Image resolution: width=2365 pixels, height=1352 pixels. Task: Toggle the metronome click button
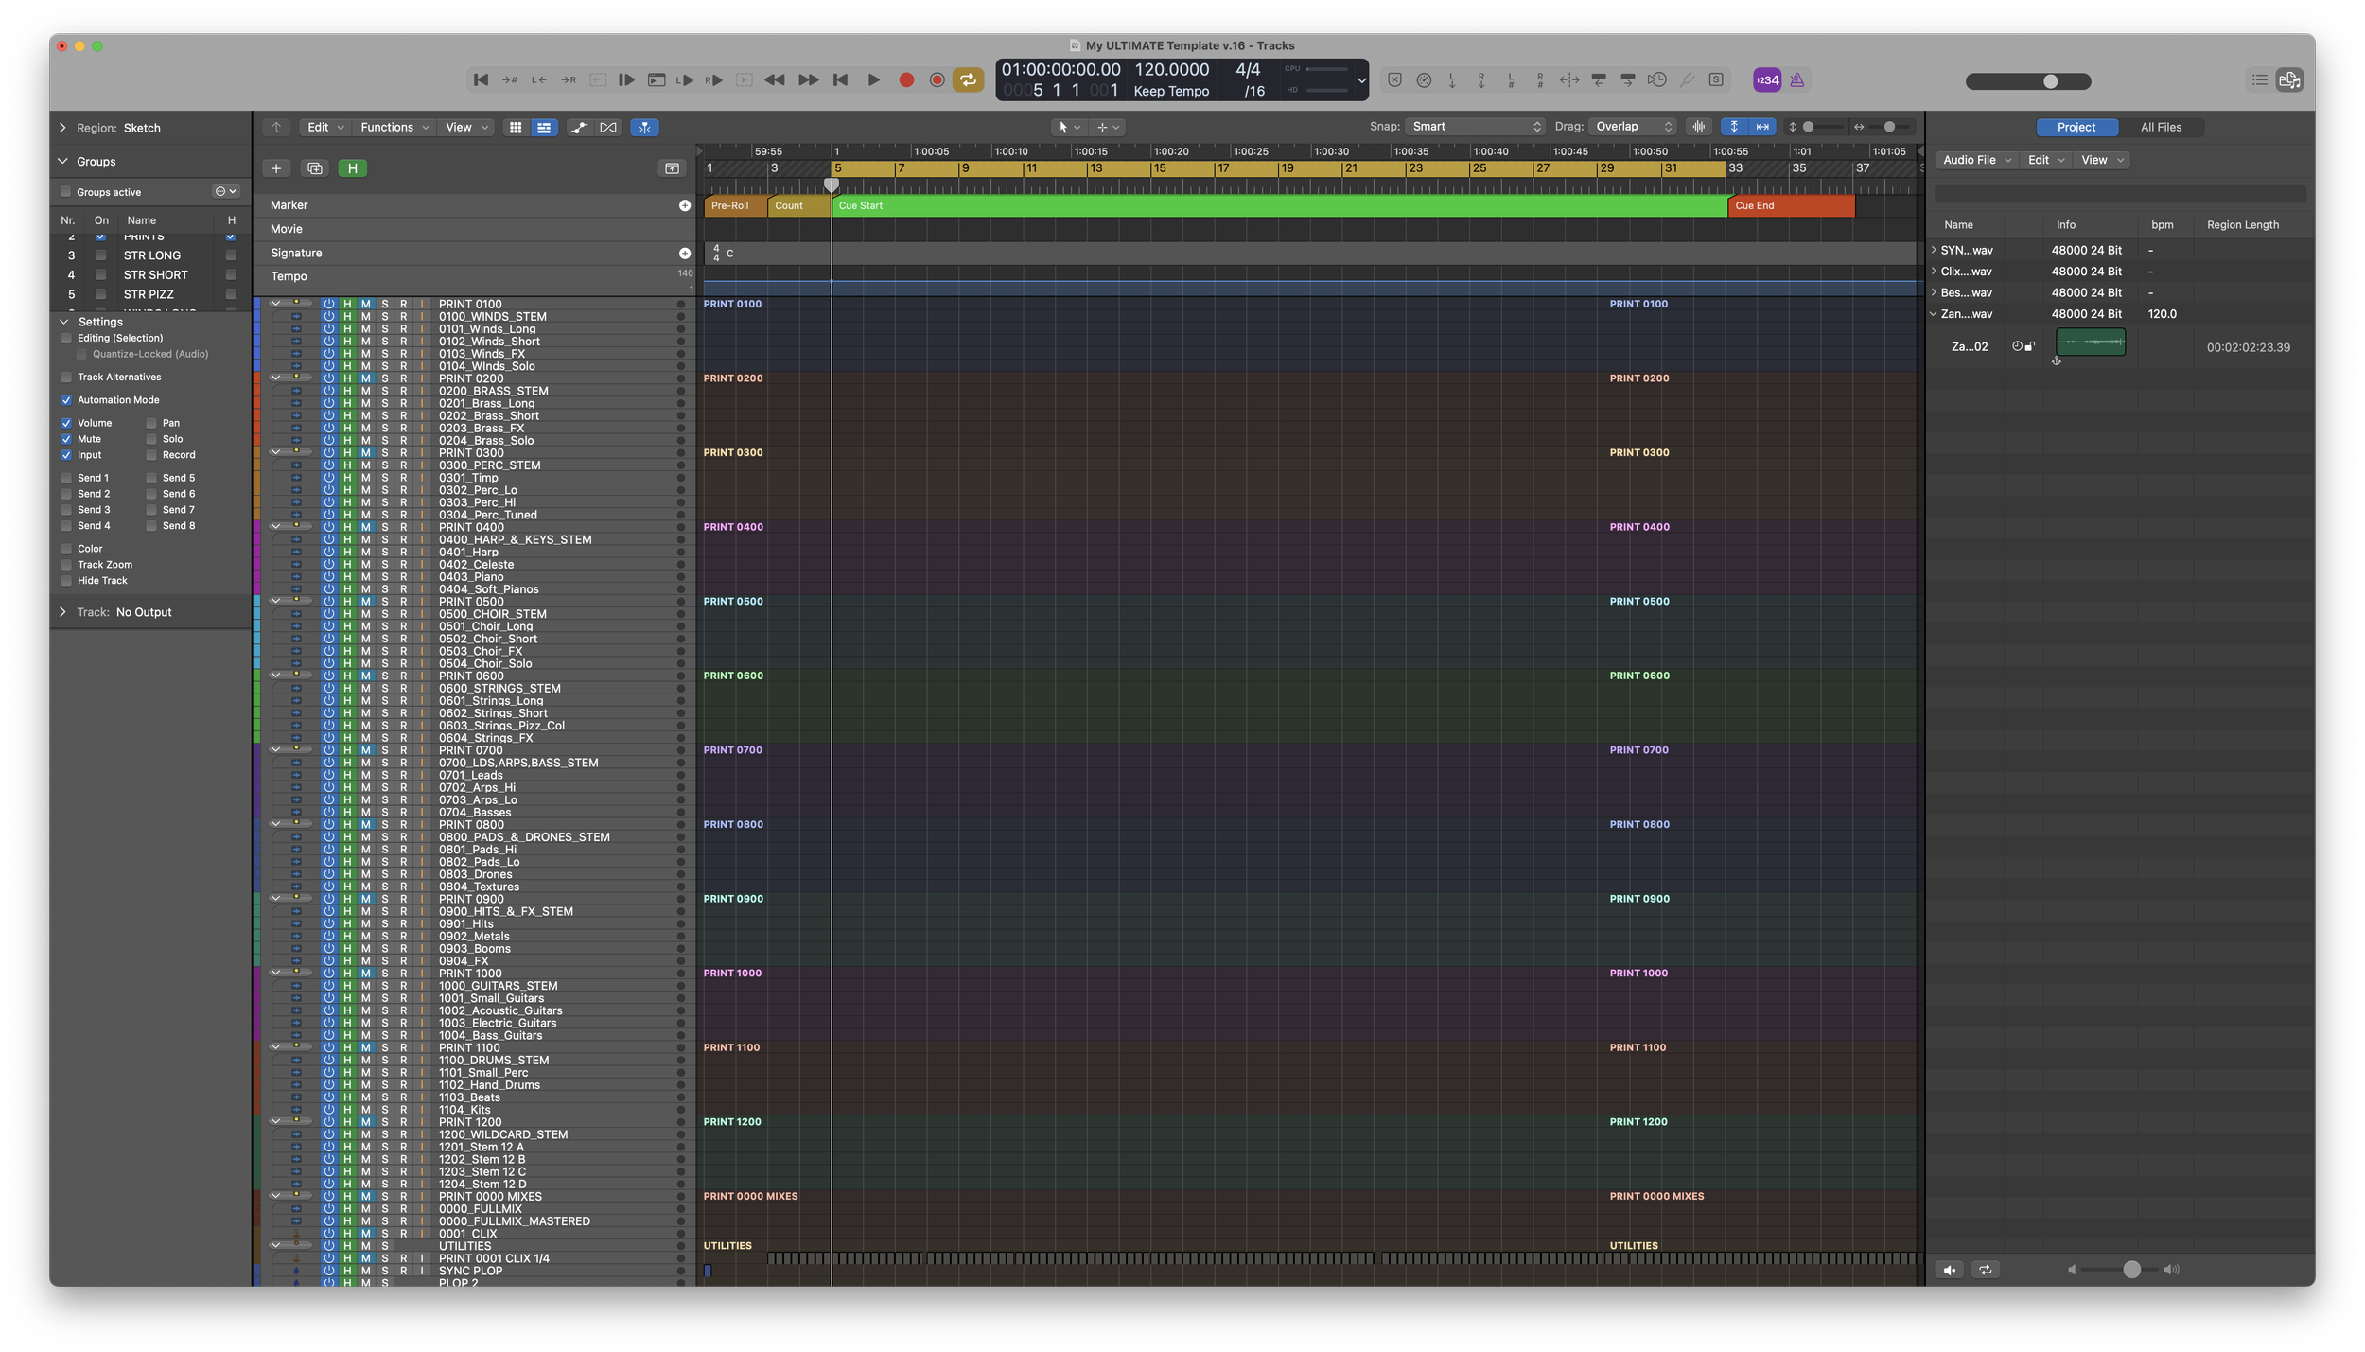[x=1796, y=80]
